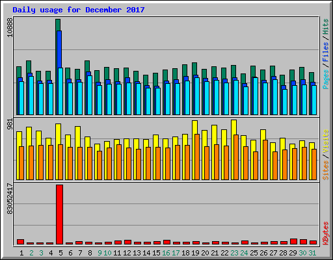The width and height of the screenshot is (333, 260).
Task: Select the orange sites bar for day 19
Action: (197, 157)
